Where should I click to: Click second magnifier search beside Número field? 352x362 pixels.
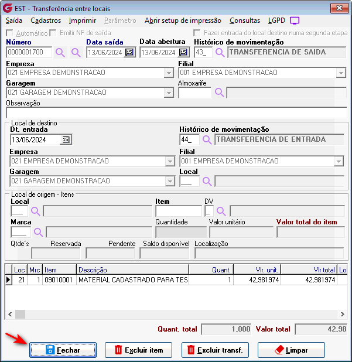pos(76,53)
